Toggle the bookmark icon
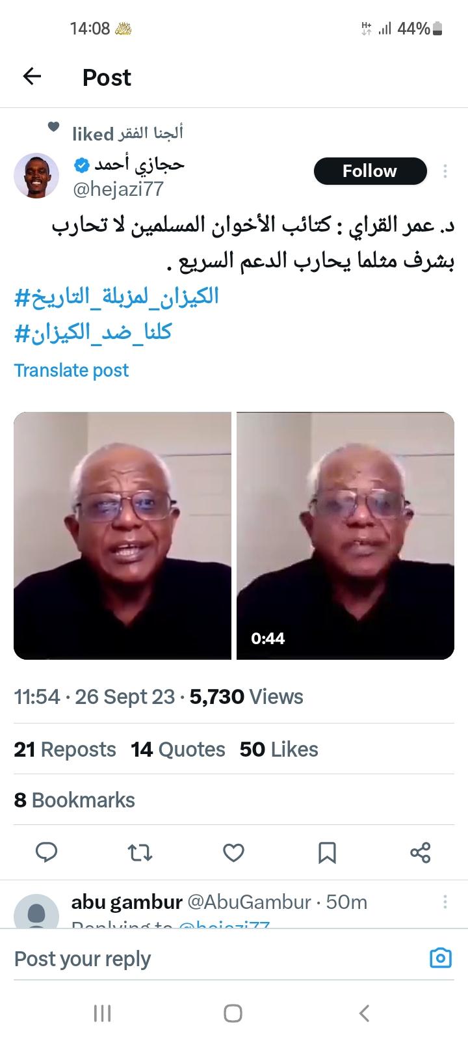Image resolution: width=468 pixels, height=1041 pixels. (327, 852)
